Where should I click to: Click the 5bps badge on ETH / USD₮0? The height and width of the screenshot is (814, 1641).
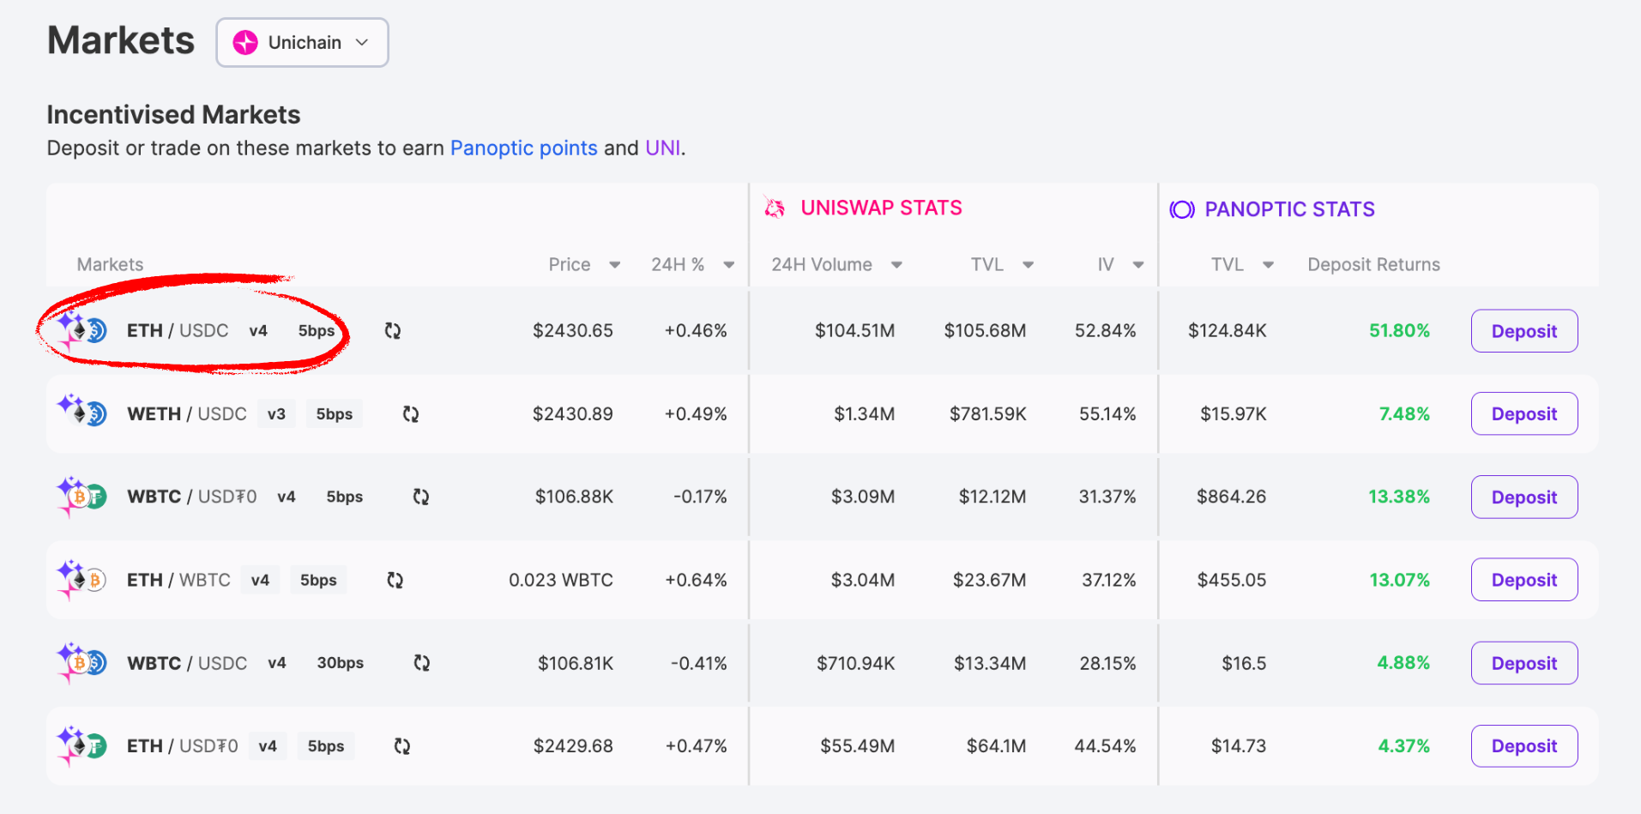[326, 746]
